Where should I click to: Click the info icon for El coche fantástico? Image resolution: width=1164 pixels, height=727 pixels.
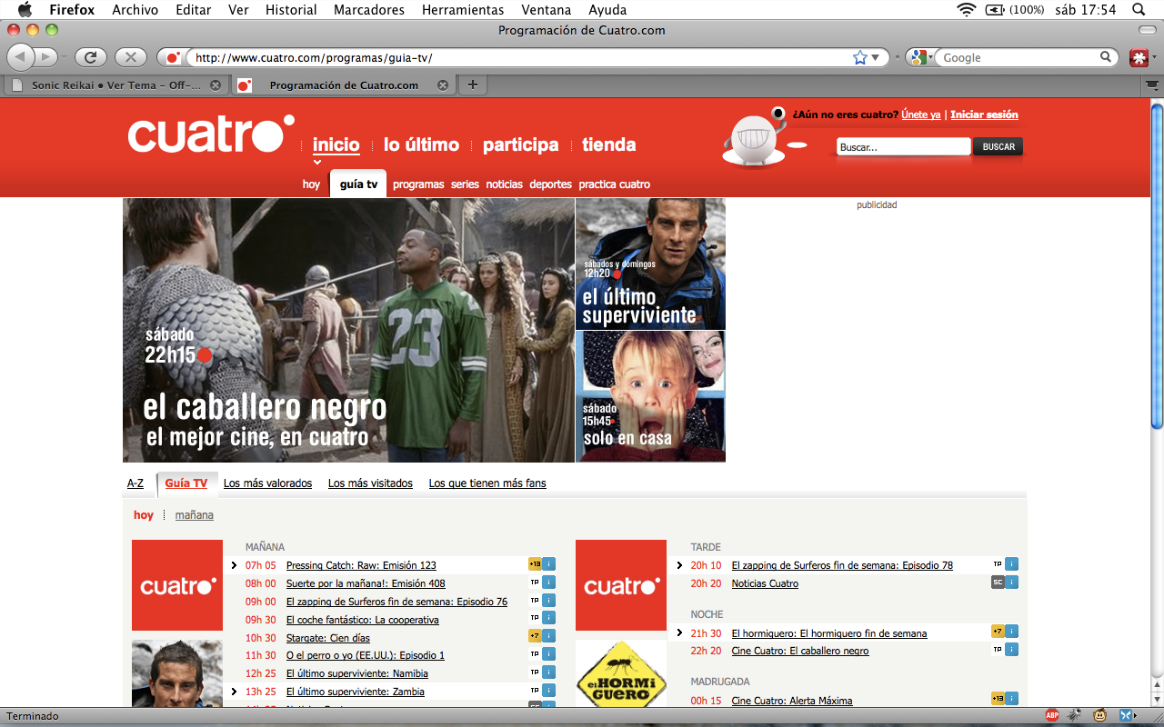click(549, 618)
